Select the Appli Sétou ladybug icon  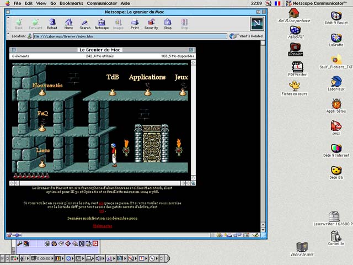336,105
